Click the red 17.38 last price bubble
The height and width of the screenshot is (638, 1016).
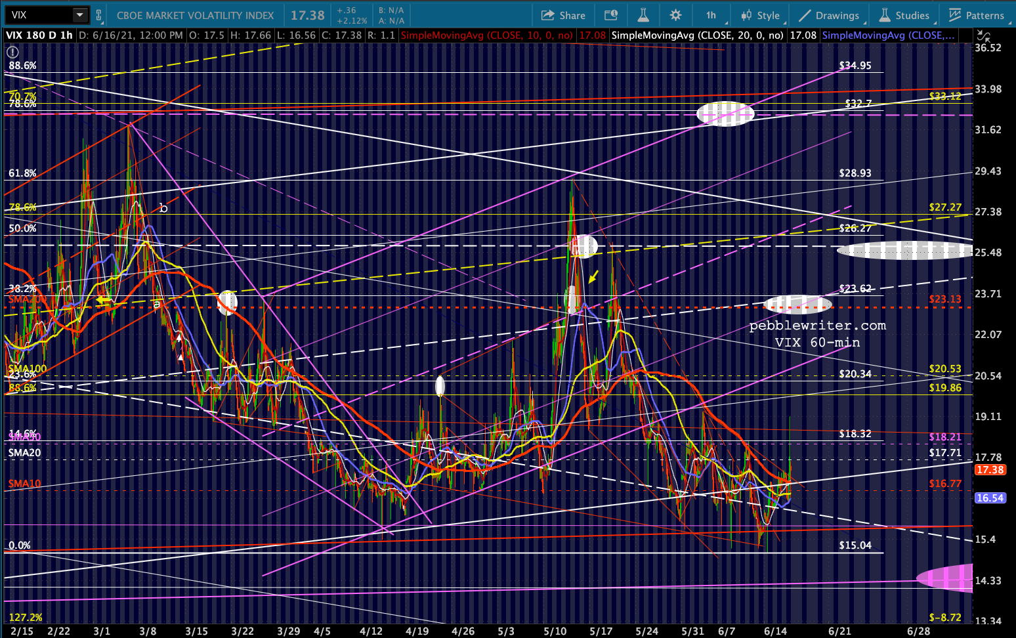(990, 470)
